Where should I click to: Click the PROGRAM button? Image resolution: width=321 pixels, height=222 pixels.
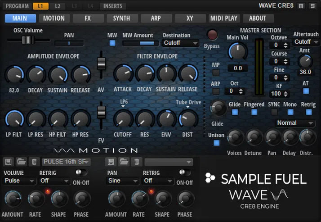[18, 6]
